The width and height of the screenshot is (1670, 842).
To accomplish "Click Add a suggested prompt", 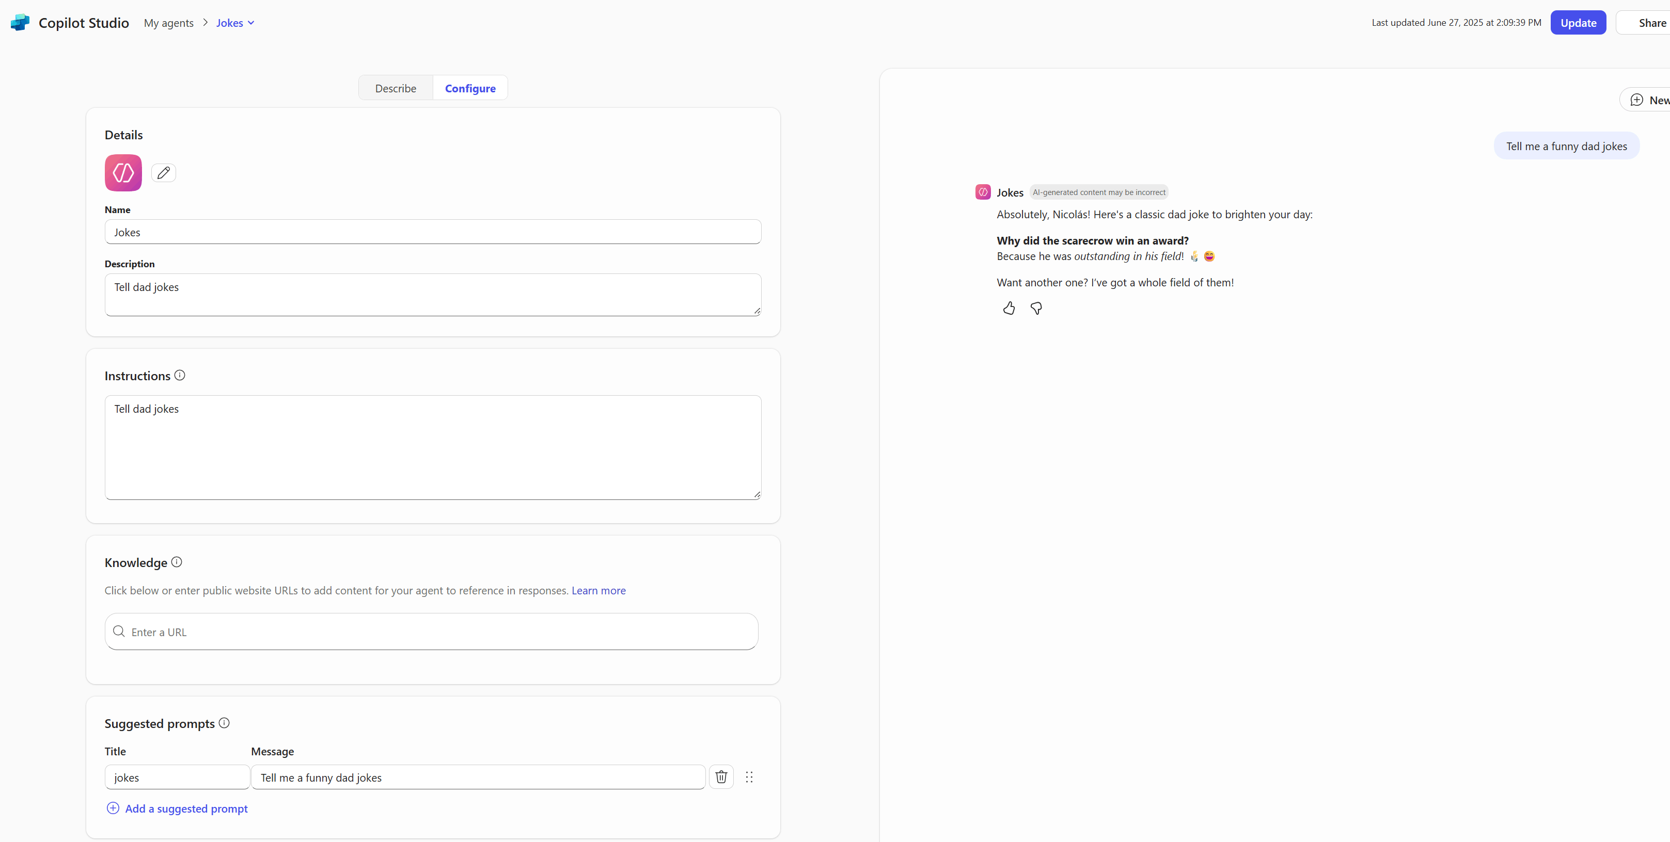I will [x=177, y=808].
